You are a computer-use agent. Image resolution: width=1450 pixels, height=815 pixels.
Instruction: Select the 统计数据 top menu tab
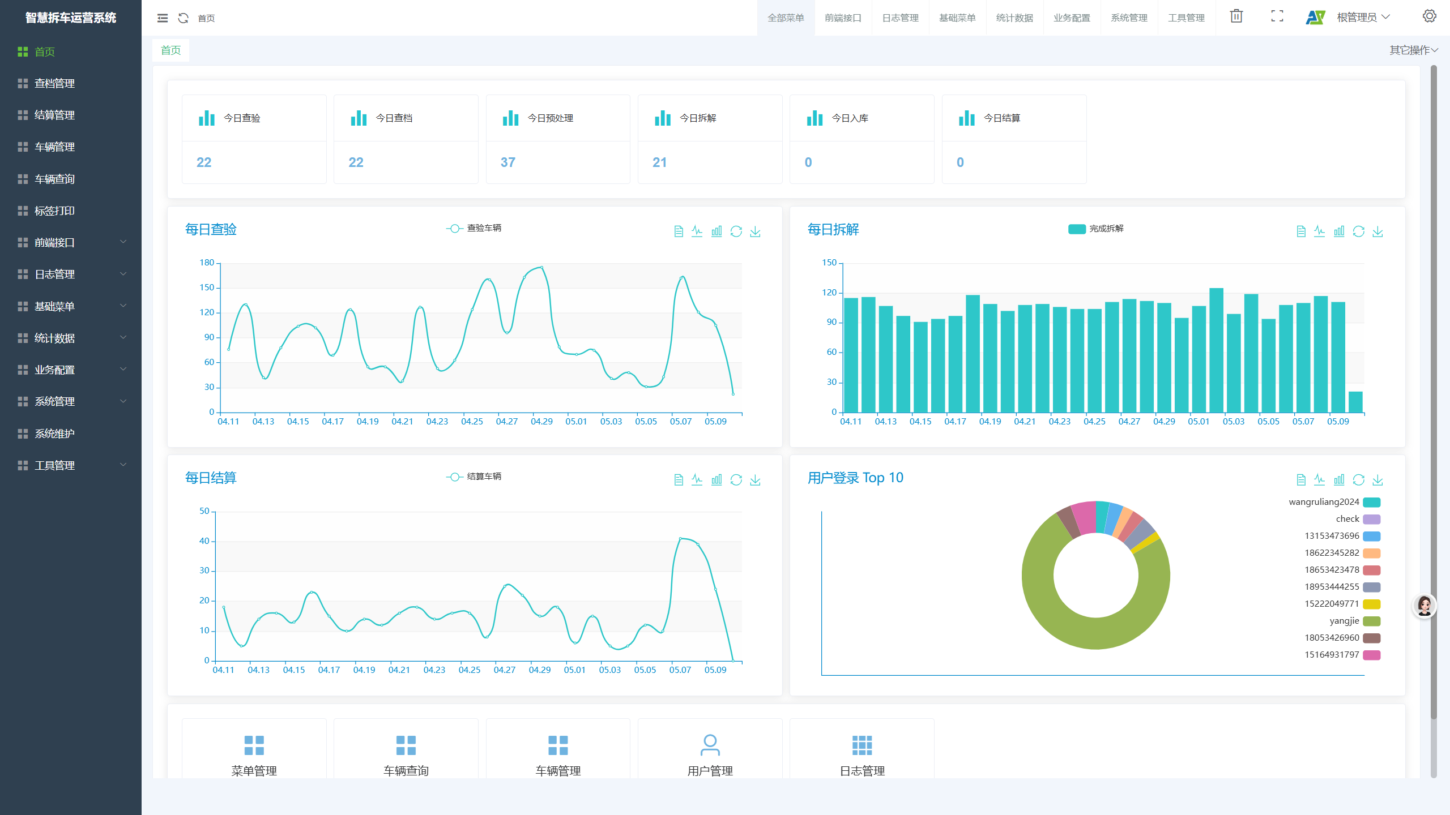[x=1014, y=18]
